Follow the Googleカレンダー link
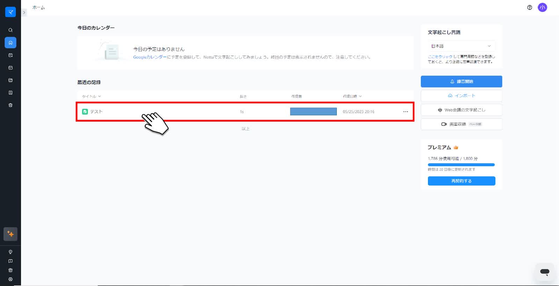Viewport: 559px width, 286px height. pos(150,57)
